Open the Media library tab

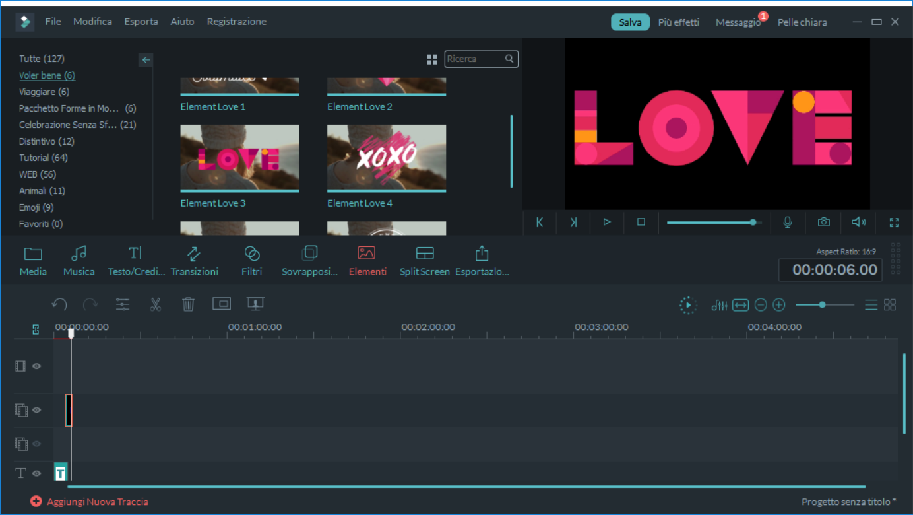(33, 261)
